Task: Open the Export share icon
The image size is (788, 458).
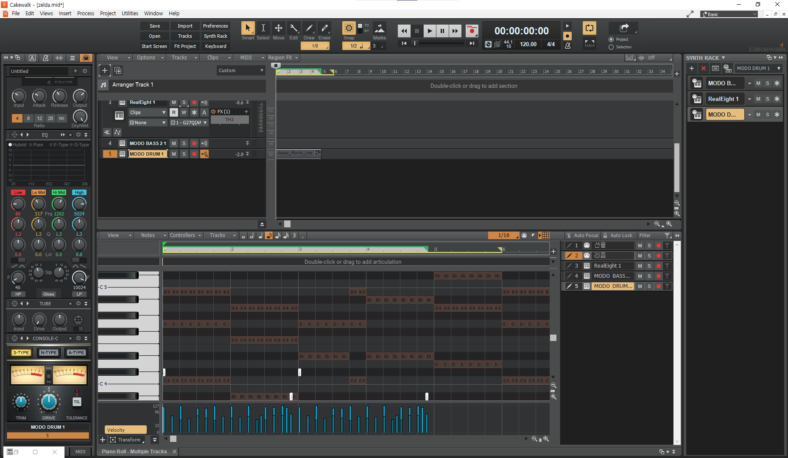Action: tap(624, 28)
